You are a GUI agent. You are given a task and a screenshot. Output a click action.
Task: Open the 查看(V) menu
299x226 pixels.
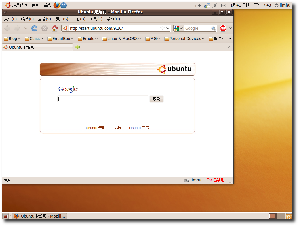(45, 19)
